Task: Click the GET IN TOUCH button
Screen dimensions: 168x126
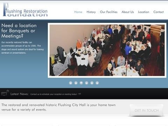Action: [147, 110]
